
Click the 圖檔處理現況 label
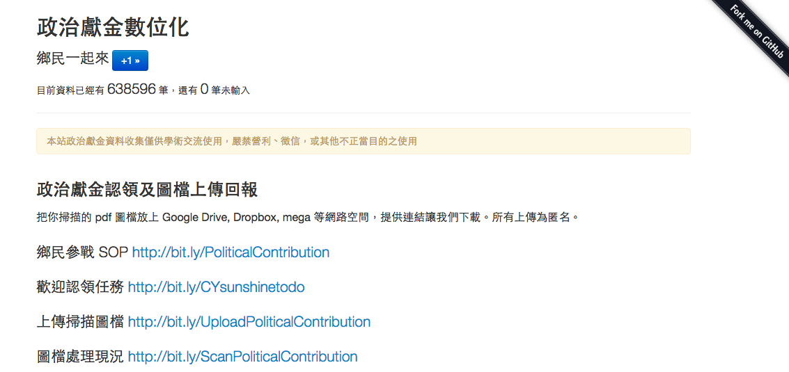coord(80,357)
